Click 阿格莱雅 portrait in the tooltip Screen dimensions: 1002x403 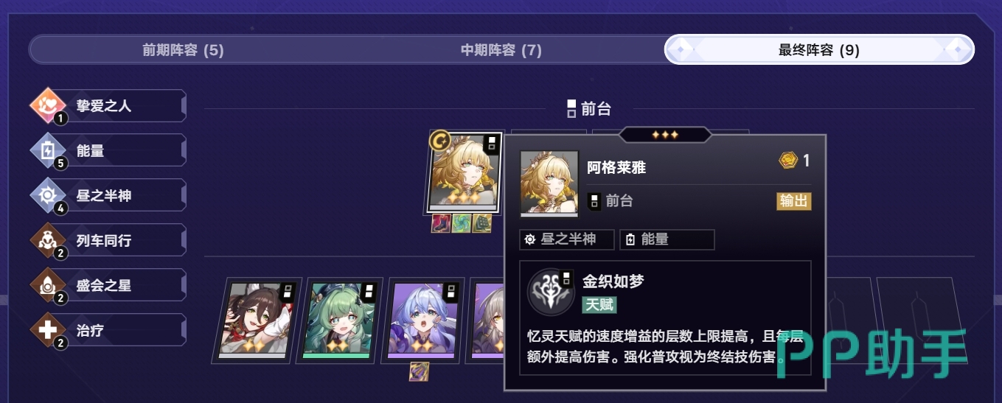[549, 184]
